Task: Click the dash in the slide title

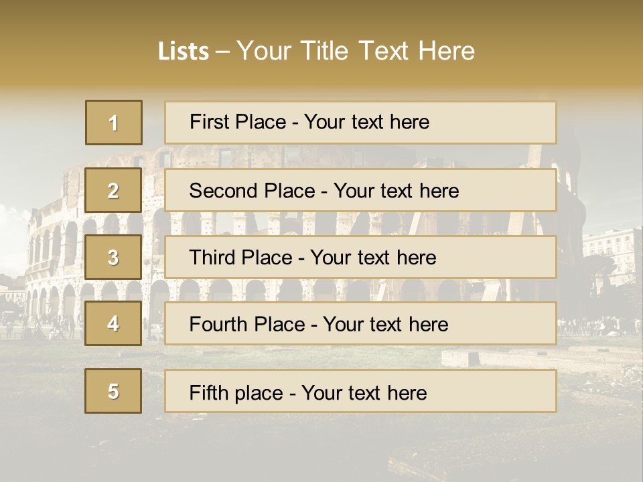Action: [222, 52]
